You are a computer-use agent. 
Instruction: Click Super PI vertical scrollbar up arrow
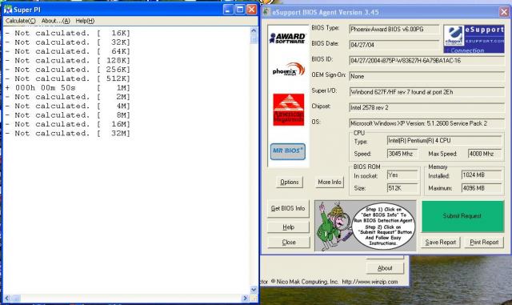click(x=254, y=31)
